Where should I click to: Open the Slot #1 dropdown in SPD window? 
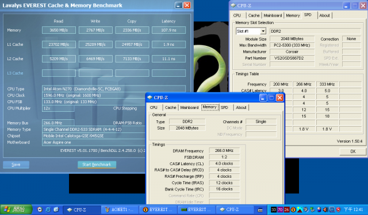pos(263,31)
